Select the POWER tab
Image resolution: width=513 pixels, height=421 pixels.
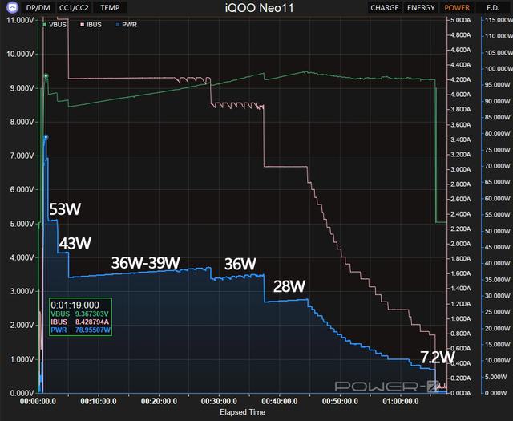457,7
